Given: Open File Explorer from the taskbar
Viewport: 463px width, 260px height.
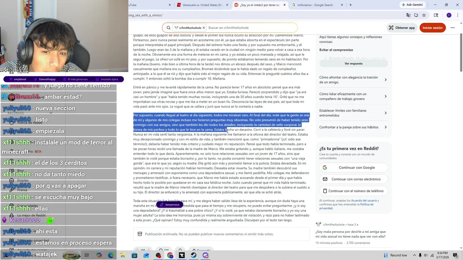Looking at the screenshot, I should (x=123, y=255).
